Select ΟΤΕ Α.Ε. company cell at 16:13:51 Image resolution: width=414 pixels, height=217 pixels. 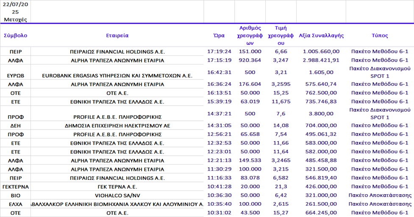pos(117,93)
